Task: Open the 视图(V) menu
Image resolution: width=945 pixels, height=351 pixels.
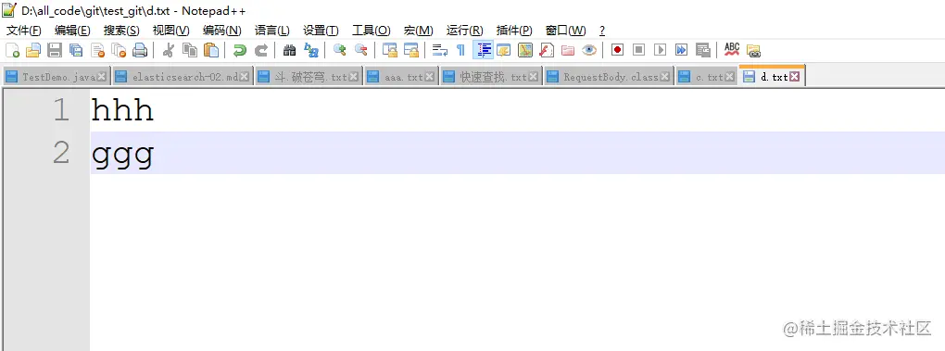Action: click(x=170, y=31)
